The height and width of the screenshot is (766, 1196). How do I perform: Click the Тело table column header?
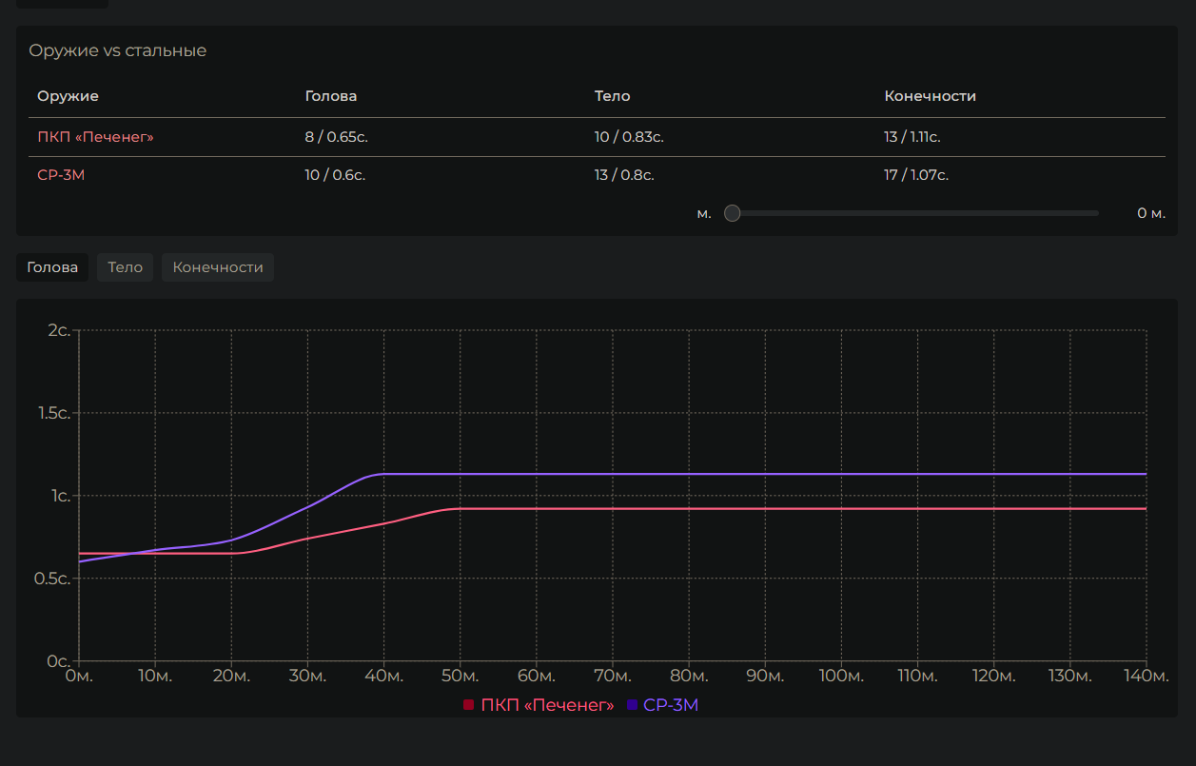(612, 96)
